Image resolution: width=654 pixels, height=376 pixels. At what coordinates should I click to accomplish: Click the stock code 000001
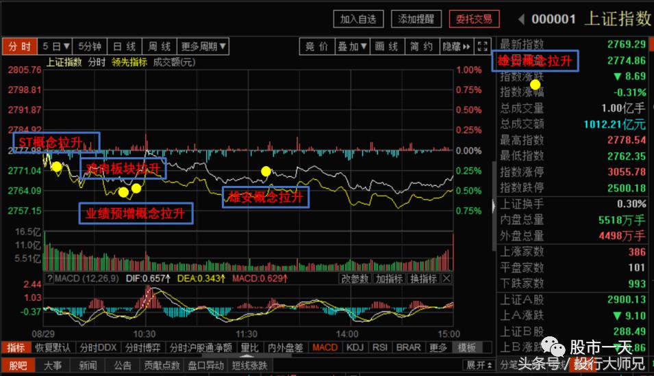pos(554,19)
